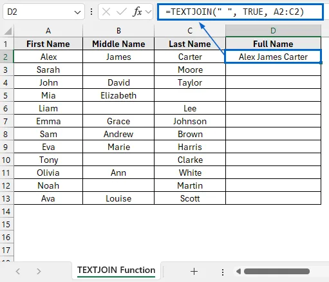Screen dimensions: 329x282
Task: Select the cell with Grace
Action: 118,121
